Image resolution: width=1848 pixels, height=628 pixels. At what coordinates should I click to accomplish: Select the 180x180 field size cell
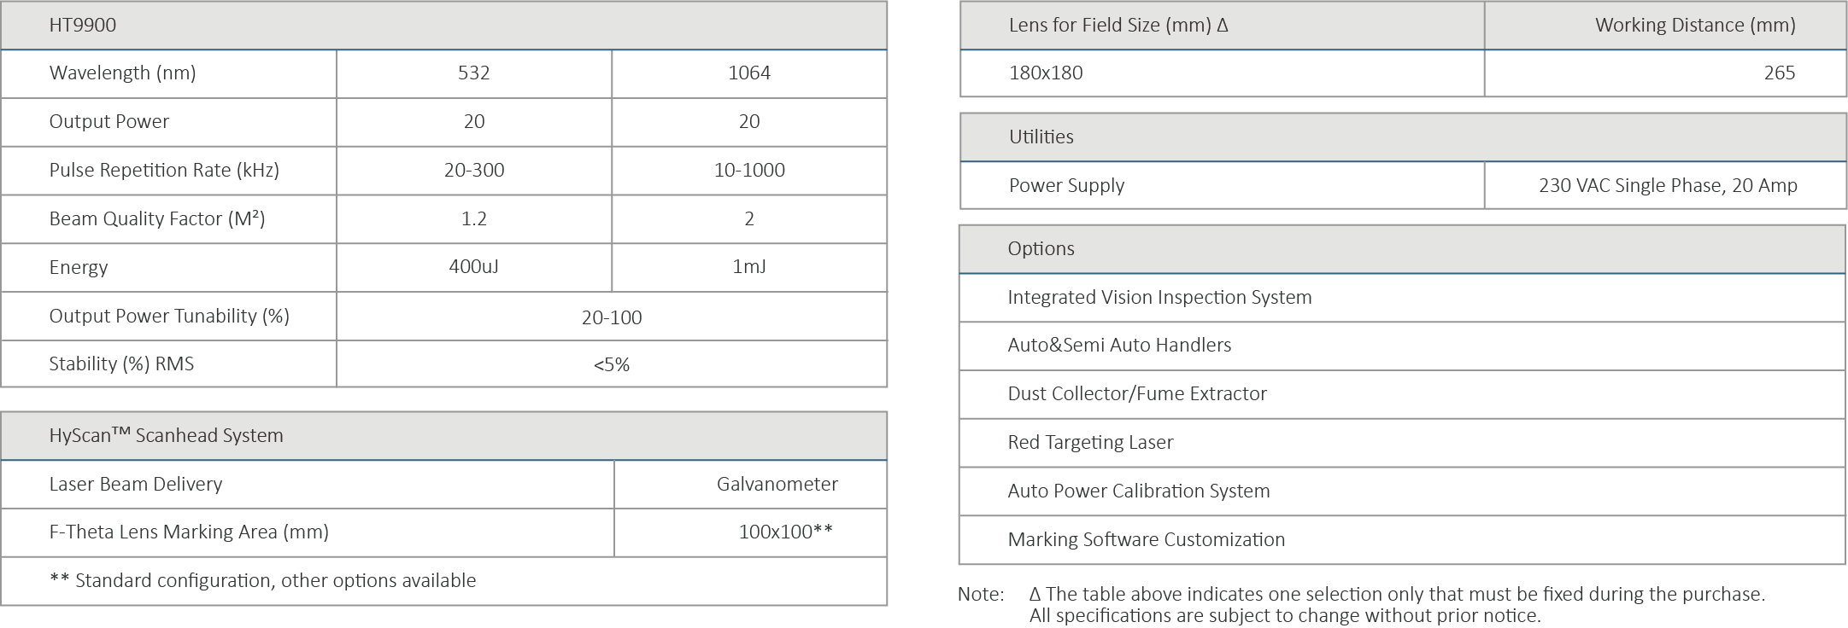pyautogui.click(x=1046, y=73)
